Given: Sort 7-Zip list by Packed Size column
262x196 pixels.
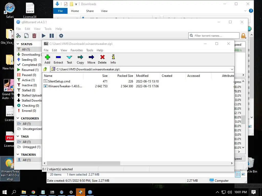Looking at the screenshot, I should pos(122,76).
